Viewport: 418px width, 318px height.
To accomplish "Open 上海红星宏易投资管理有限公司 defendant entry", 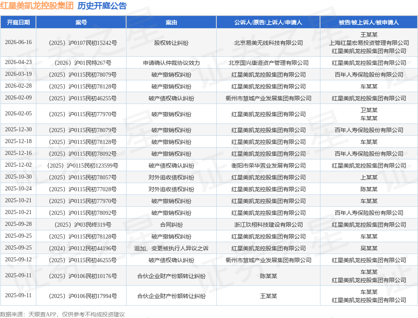I will click(x=369, y=43).
